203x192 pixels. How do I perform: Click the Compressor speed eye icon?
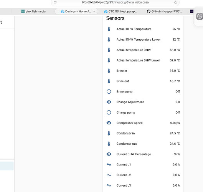click(109, 123)
